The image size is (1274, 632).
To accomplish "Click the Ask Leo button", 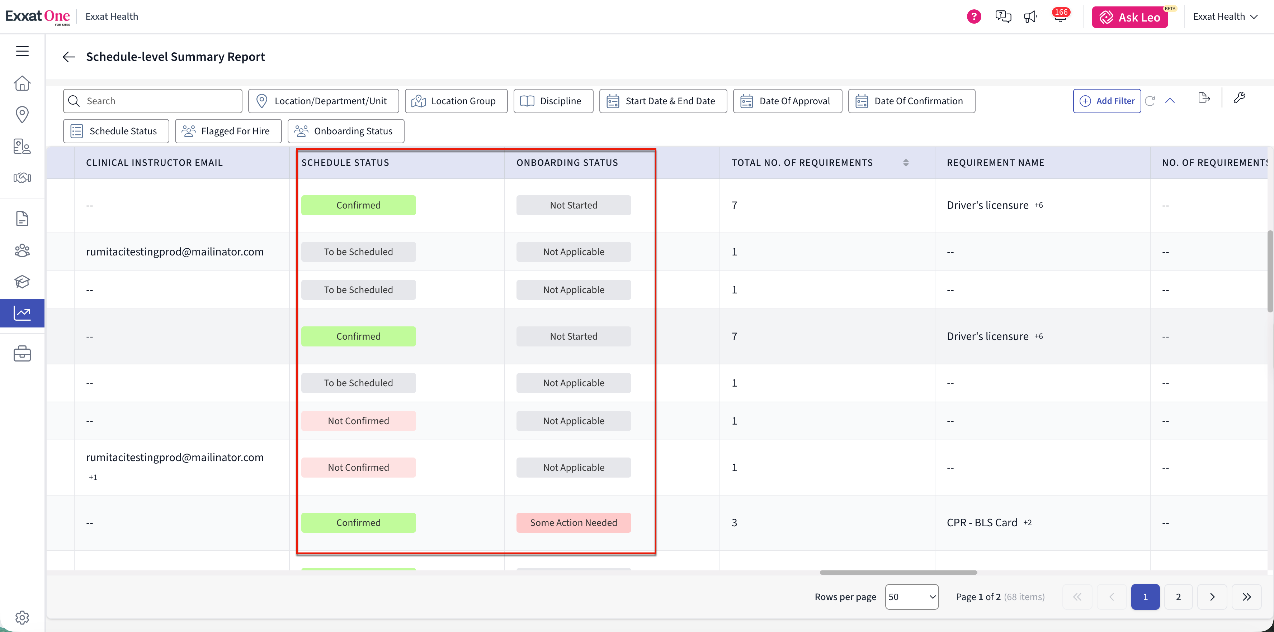I will (1129, 17).
